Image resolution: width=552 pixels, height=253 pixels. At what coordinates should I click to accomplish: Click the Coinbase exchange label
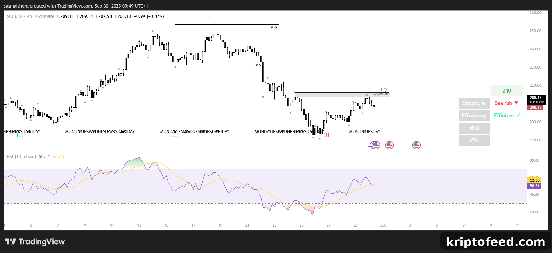[x=45, y=16]
